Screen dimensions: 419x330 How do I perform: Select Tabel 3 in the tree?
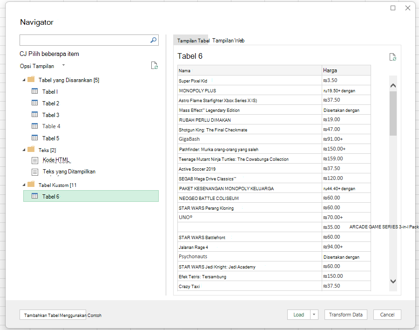[x=50, y=115]
